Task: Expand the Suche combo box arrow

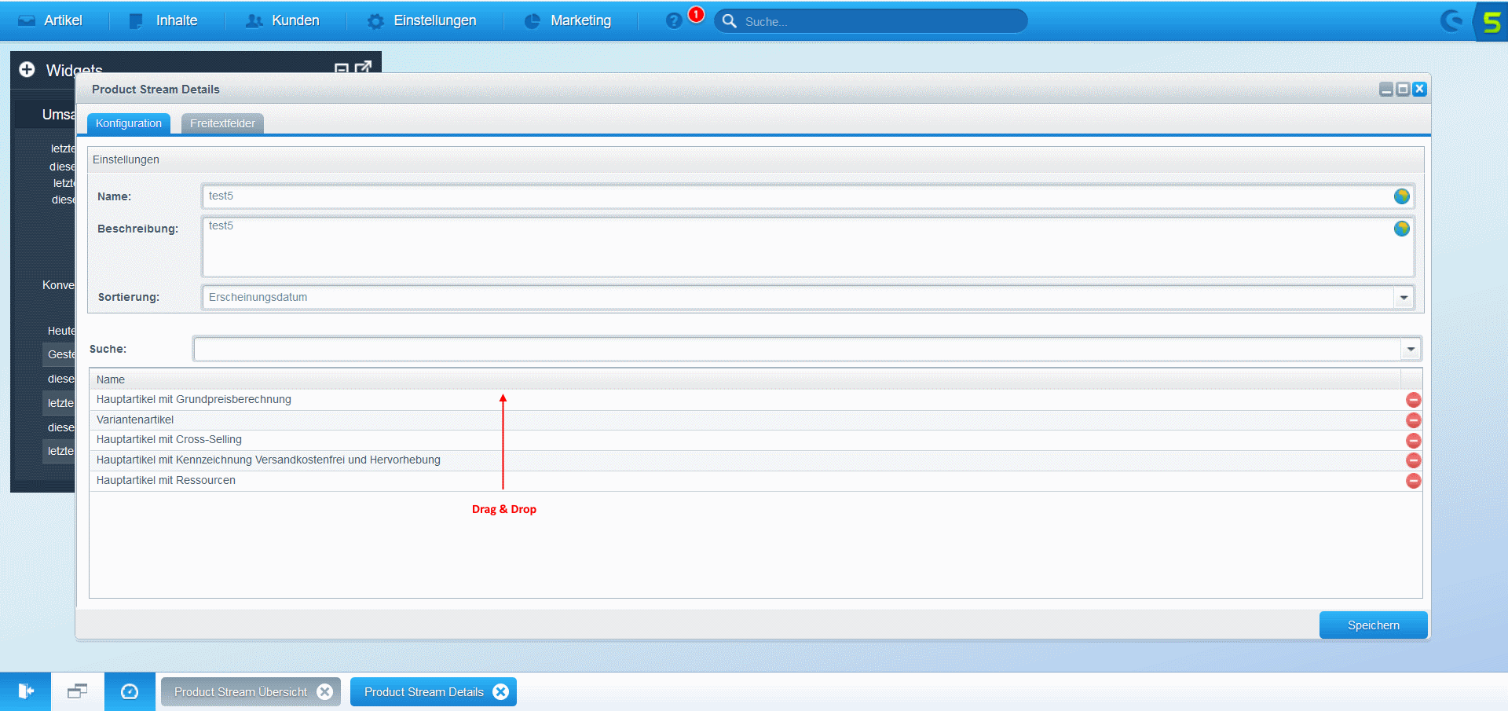Action: click(1411, 349)
